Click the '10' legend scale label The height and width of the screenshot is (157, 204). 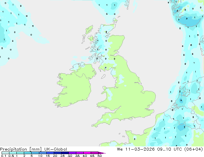pos(40,156)
